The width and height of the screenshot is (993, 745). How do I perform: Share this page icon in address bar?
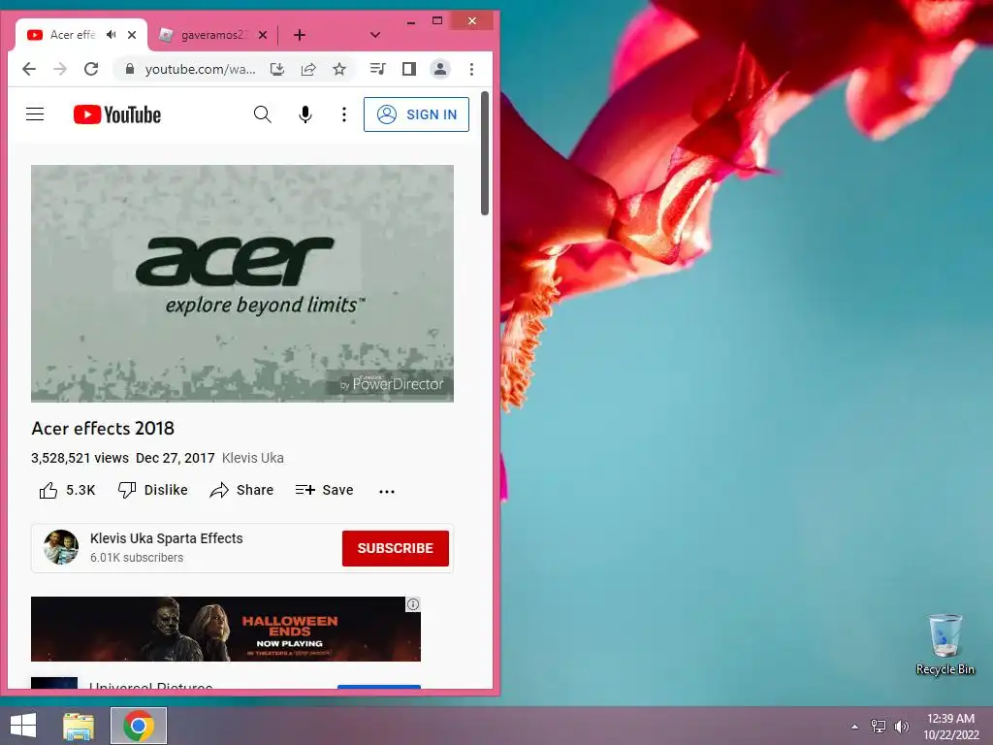click(308, 69)
